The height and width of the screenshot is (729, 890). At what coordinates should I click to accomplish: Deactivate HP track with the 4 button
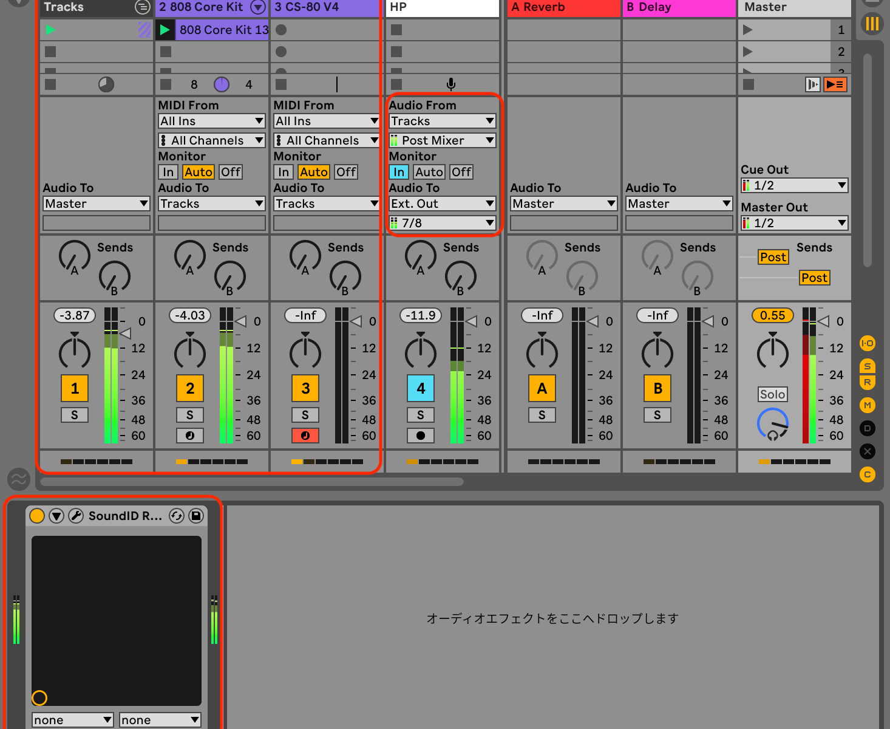[420, 388]
